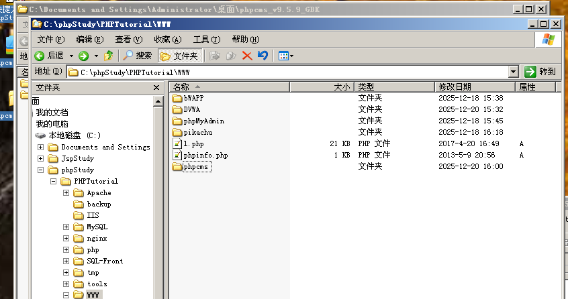Expand the php tree node
The height and width of the screenshot is (299, 568).
tap(66, 250)
